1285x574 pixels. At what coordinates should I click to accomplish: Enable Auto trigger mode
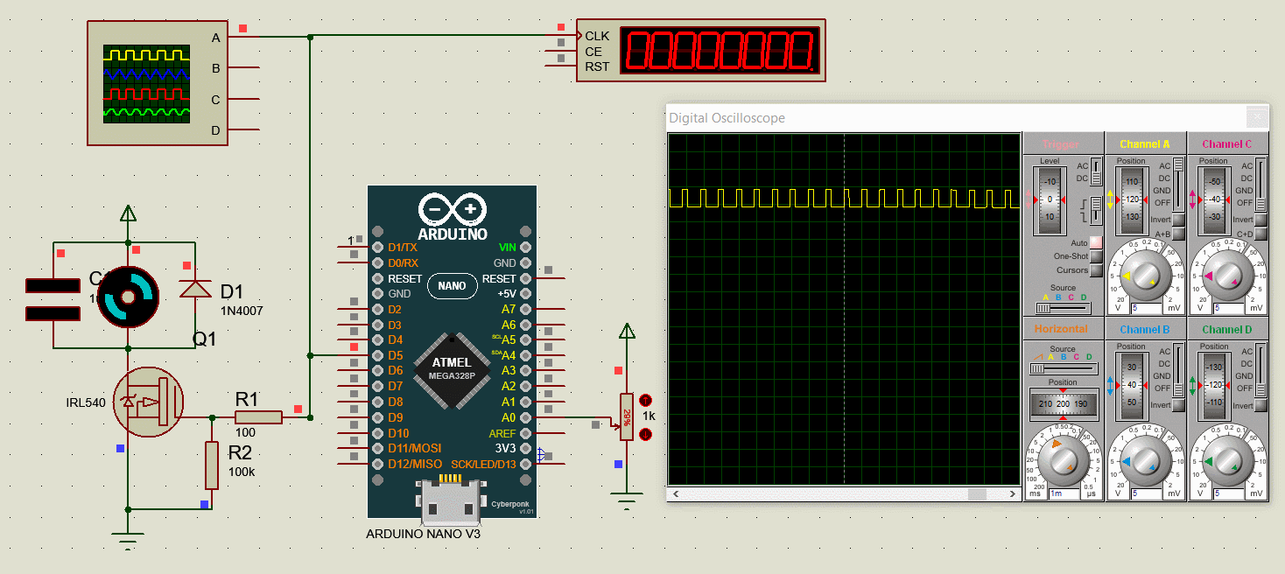point(1093,243)
